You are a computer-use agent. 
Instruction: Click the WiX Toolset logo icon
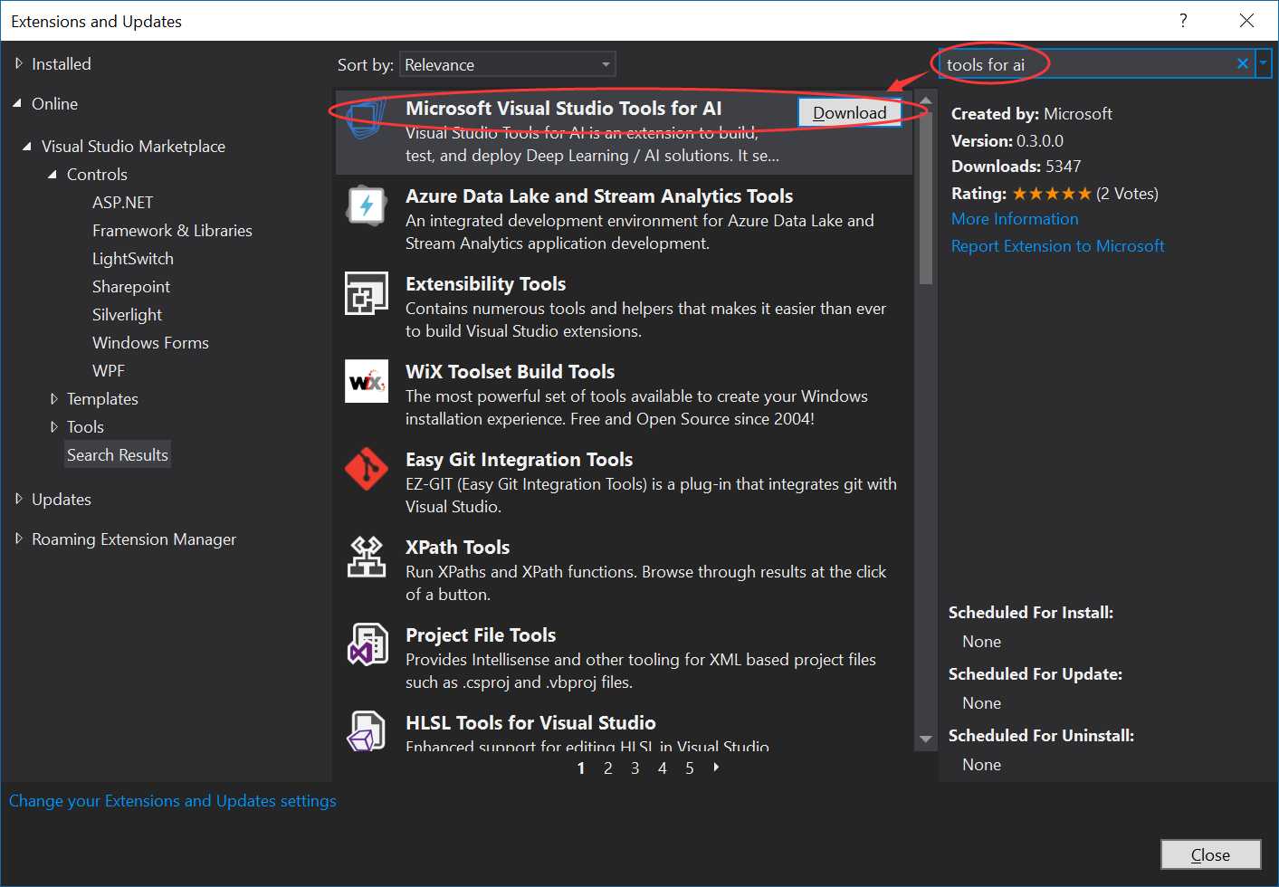[367, 381]
